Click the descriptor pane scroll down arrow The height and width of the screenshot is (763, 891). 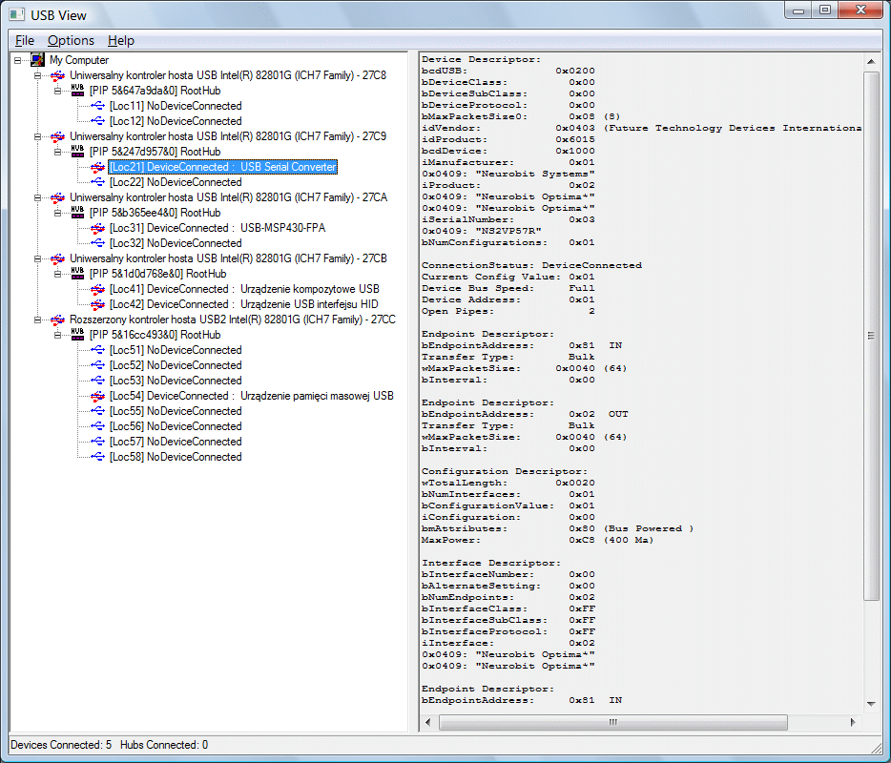coord(871,704)
